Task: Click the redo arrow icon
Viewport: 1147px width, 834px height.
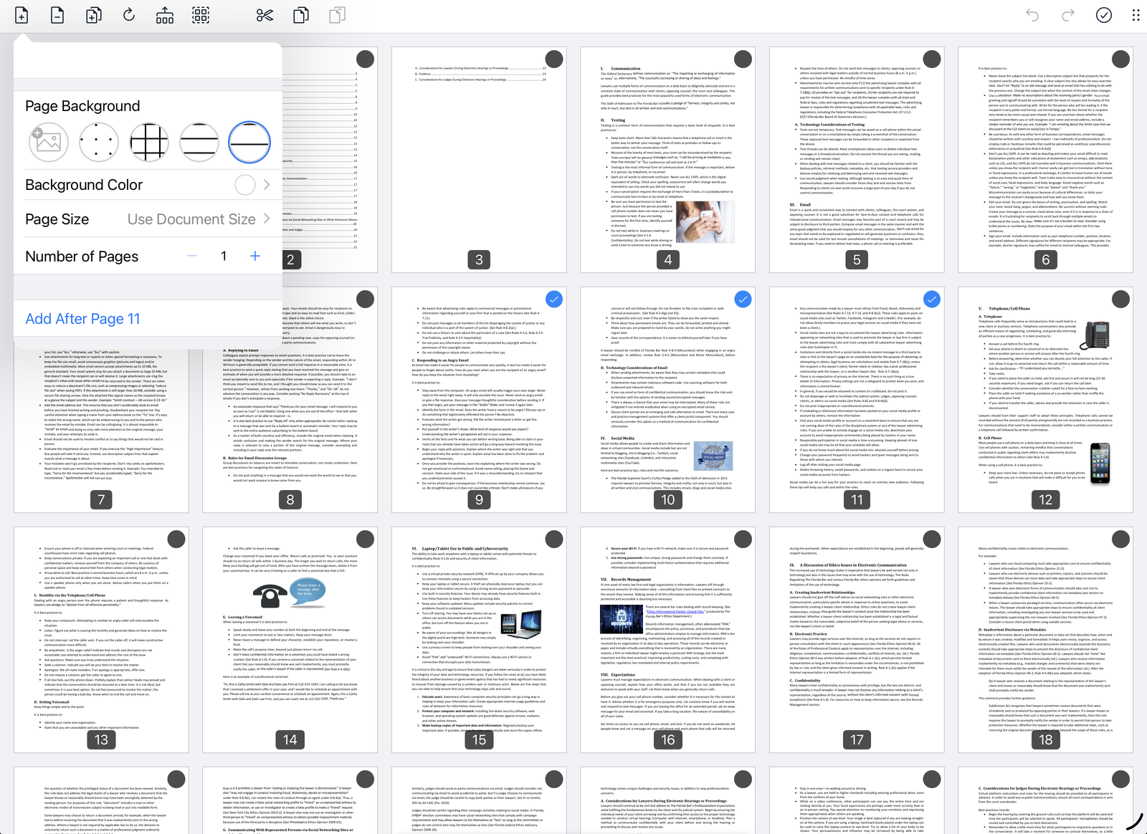Action: [1068, 15]
